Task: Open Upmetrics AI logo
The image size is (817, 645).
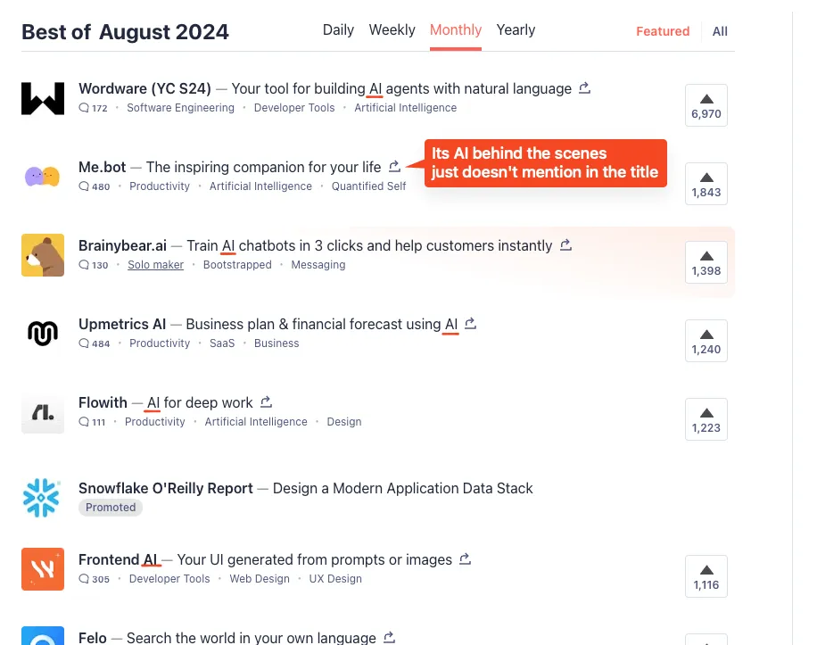Action: coord(43,334)
